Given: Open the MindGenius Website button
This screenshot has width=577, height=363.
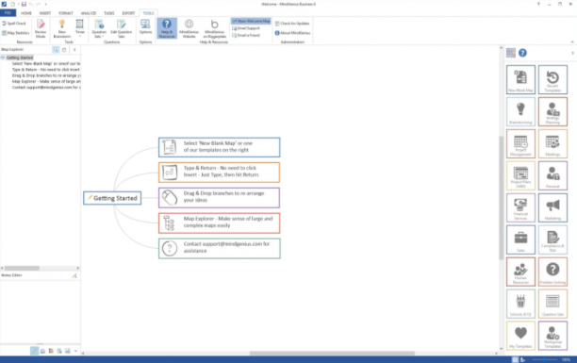Looking at the screenshot, I should tap(189, 28).
